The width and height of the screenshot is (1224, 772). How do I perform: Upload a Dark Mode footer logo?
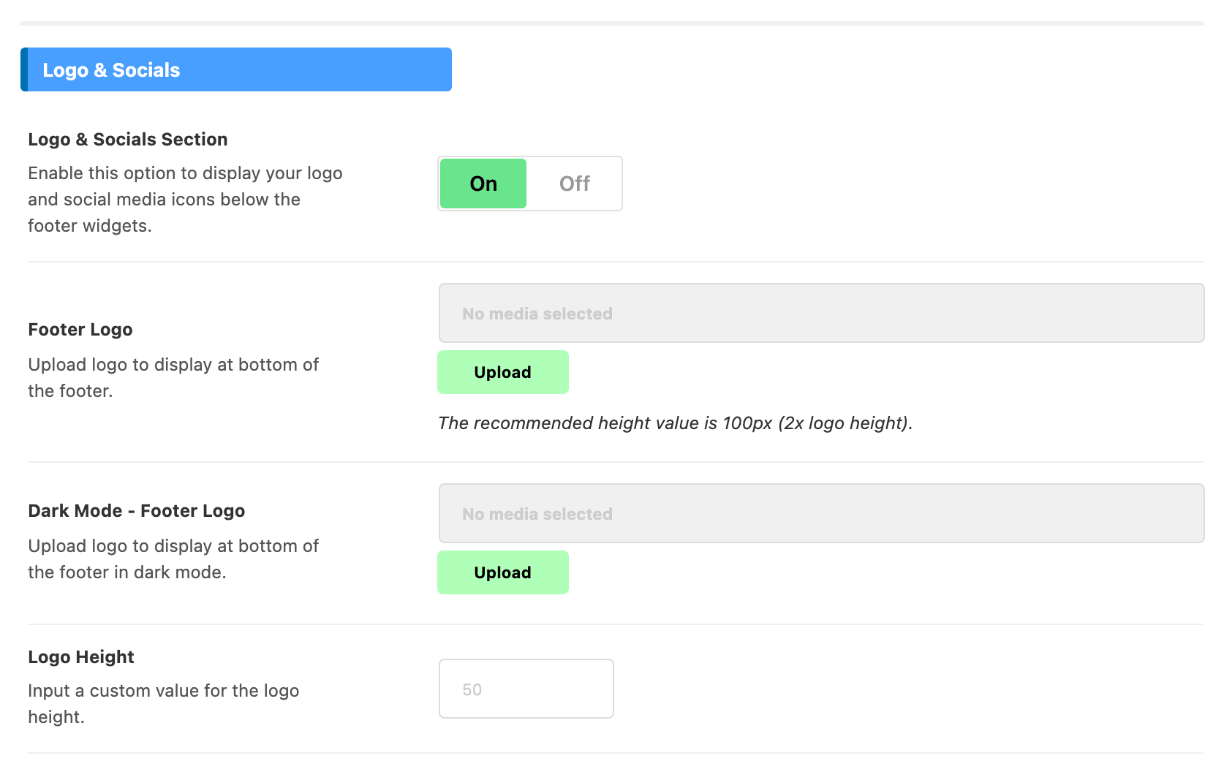point(503,572)
